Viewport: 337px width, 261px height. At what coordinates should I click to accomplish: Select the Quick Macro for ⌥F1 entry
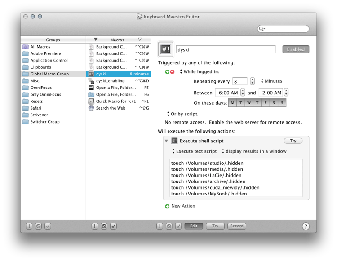tap(119, 102)
